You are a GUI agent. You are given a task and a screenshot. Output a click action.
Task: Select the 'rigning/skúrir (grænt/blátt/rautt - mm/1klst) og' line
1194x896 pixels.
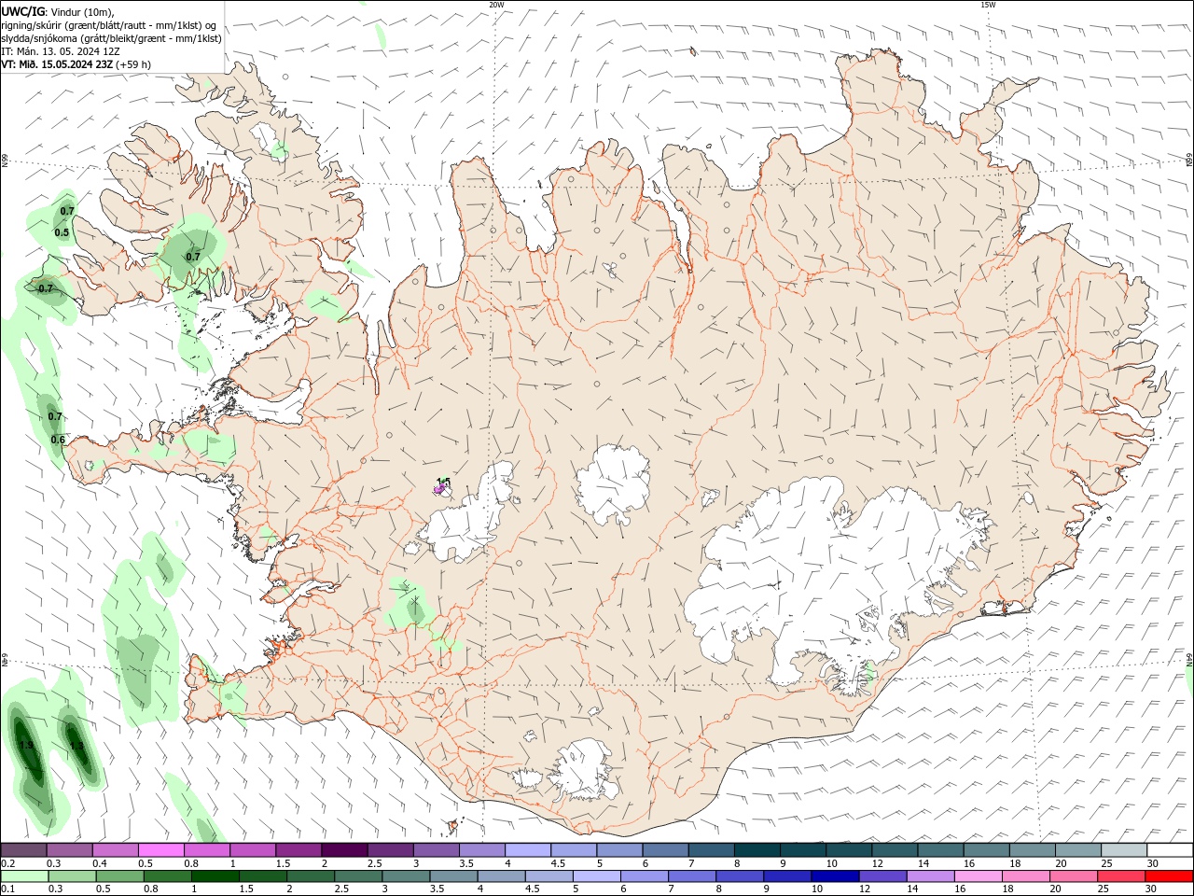[108, 25]
